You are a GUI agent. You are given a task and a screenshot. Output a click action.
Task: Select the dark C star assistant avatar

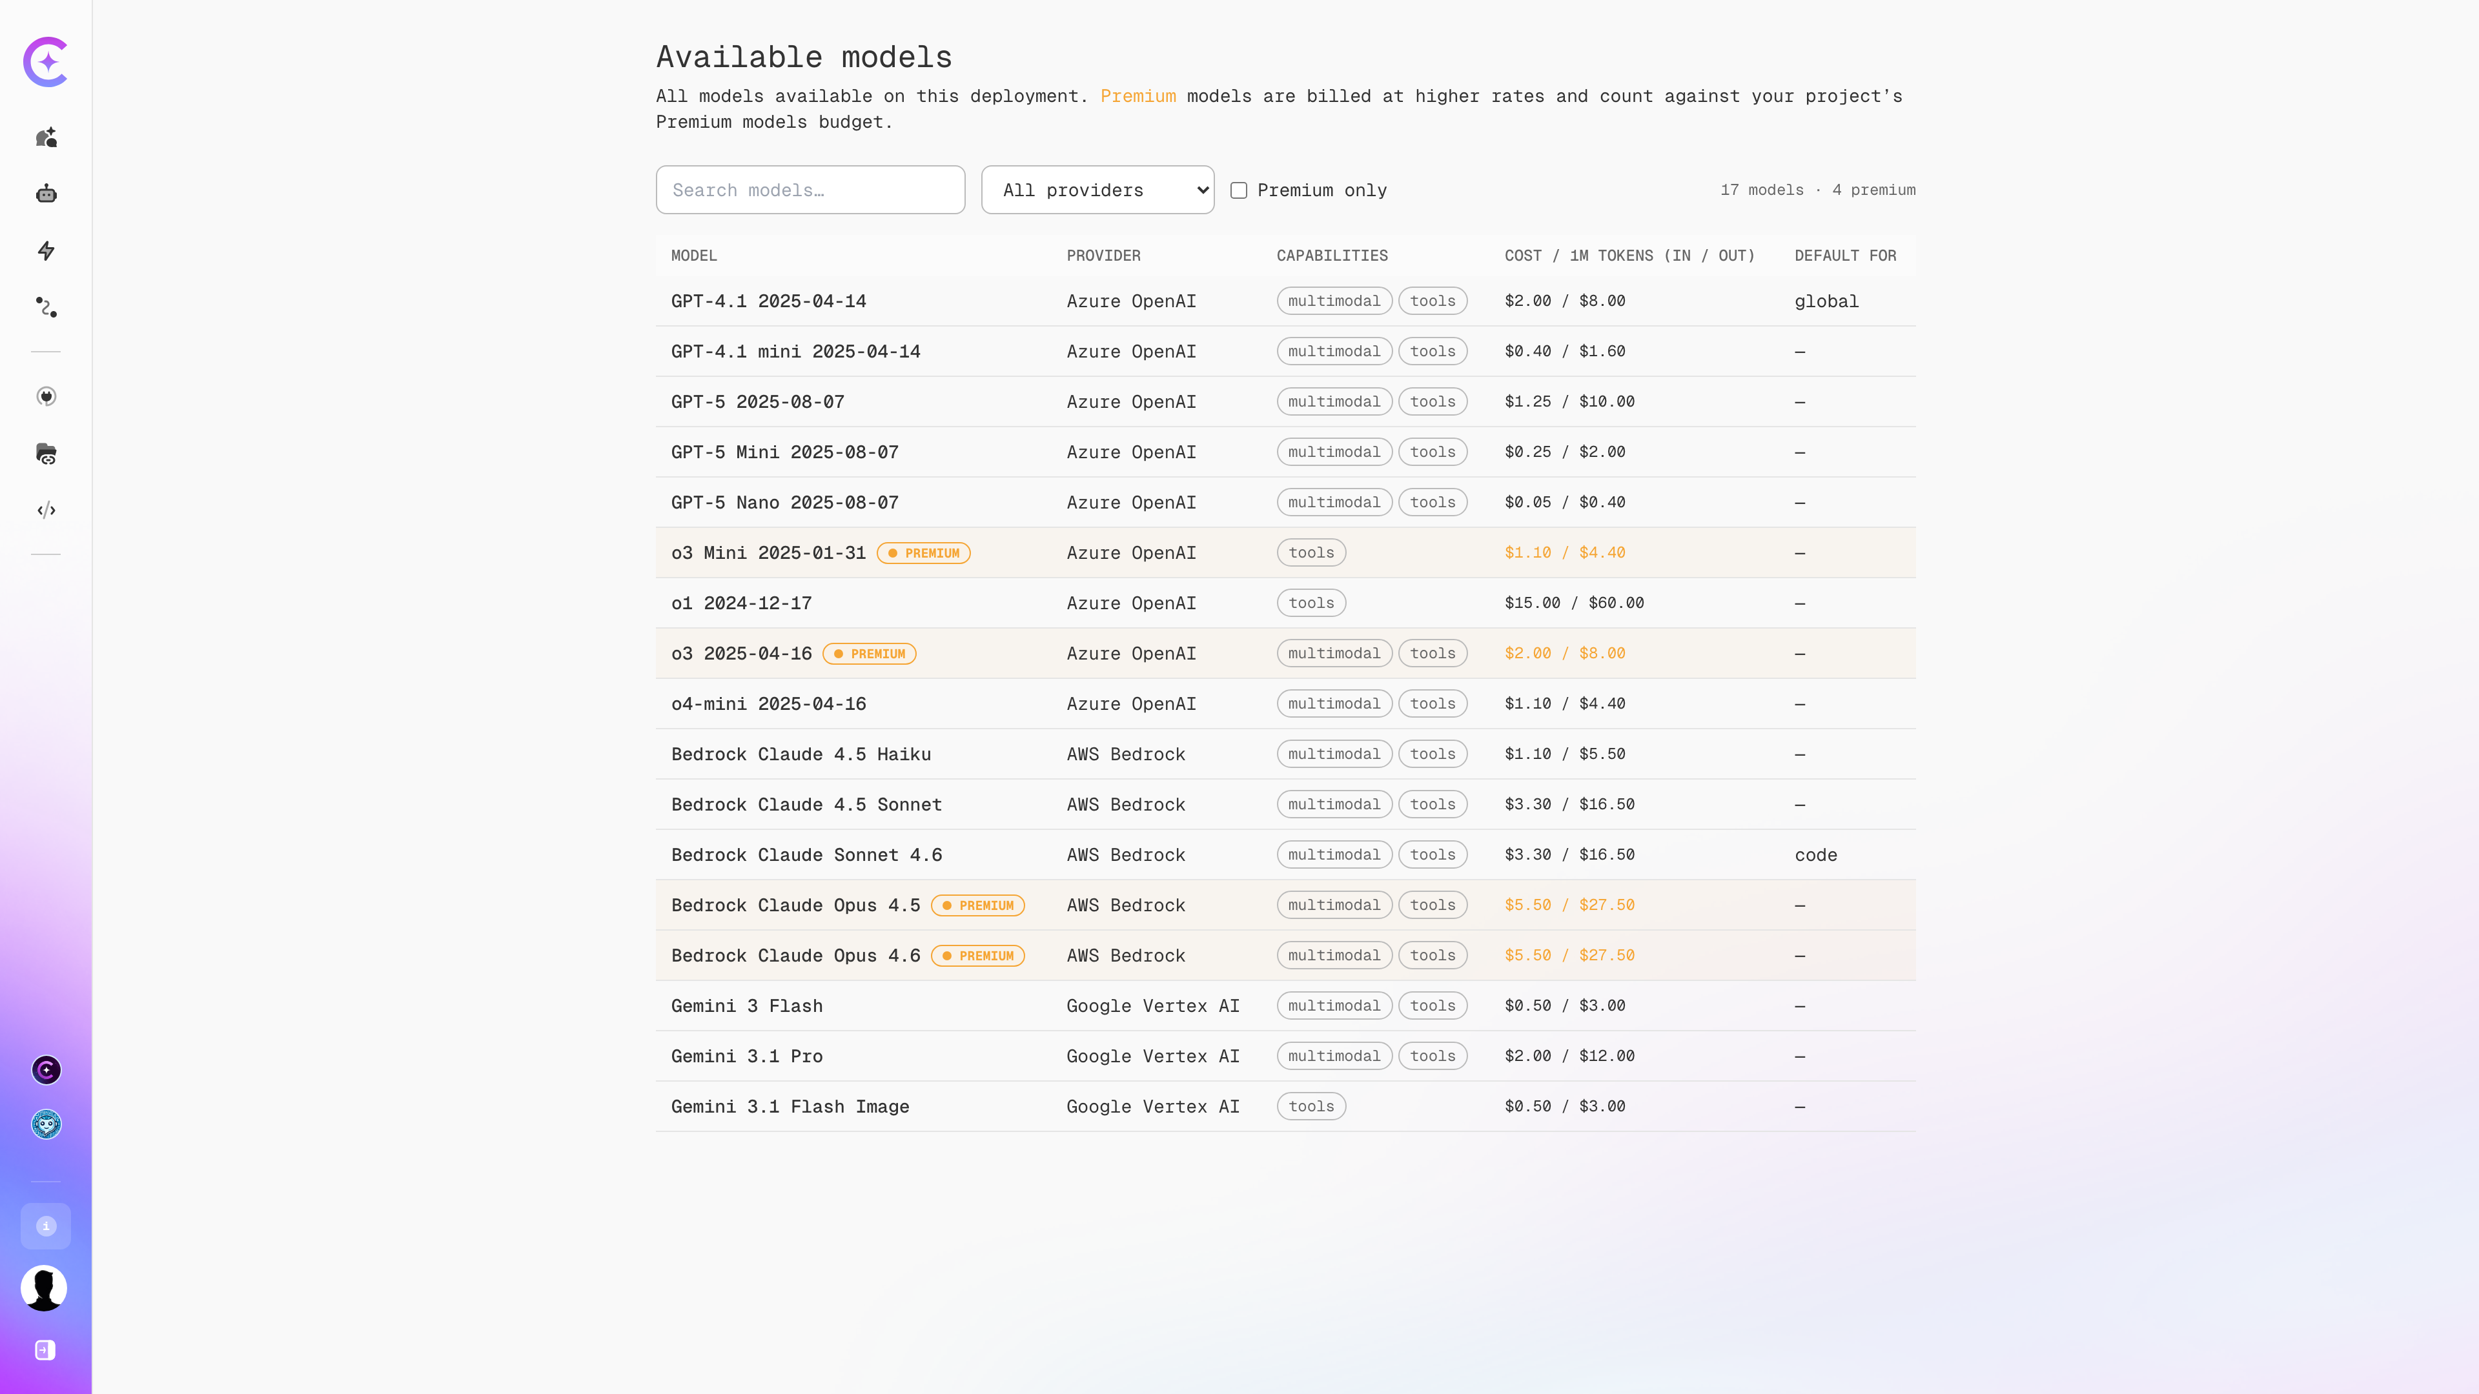[x=46, y=1070]
